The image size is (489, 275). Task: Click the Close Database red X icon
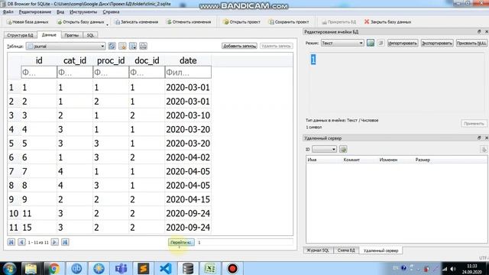(367, 21)
